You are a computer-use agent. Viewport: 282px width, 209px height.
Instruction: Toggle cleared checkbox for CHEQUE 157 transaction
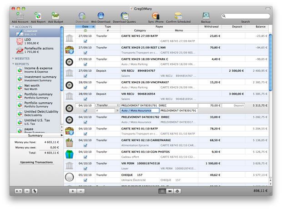coord(86,180)
